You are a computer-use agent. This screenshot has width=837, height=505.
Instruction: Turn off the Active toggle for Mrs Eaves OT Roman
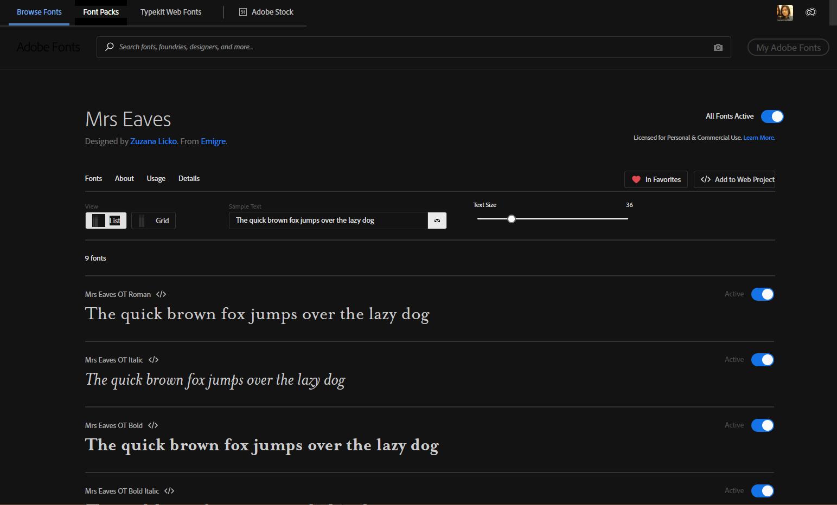tap(763, 294)
